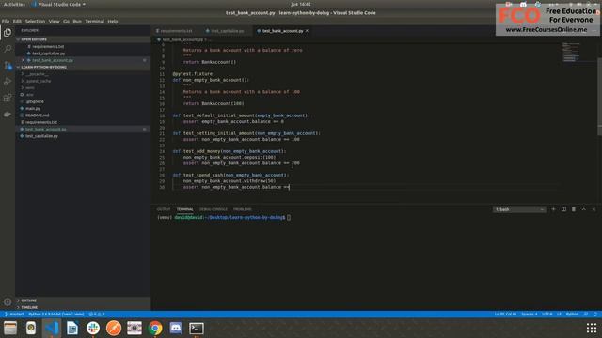Switch to the Output panel tab
The image size is (602, 338).
tap(163, 209)
